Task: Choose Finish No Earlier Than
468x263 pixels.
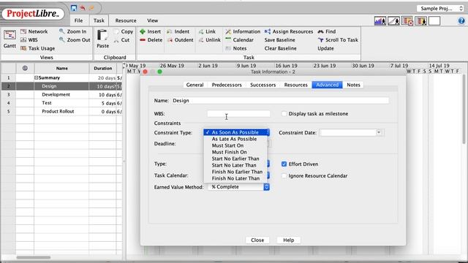Action: click(x=237, y=172)
